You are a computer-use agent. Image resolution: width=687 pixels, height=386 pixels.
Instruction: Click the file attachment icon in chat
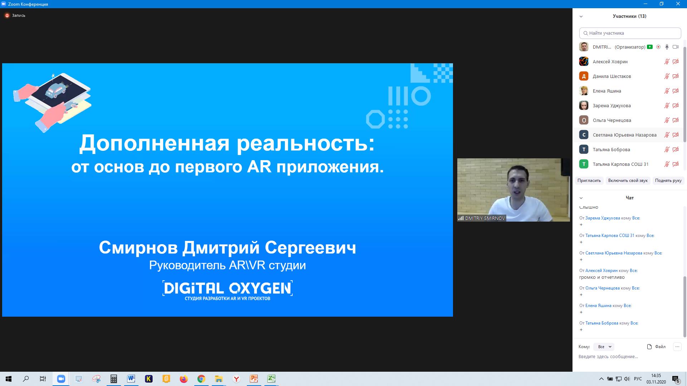[649, 347]
